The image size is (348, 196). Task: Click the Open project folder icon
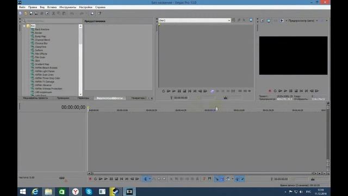(26, 13)
